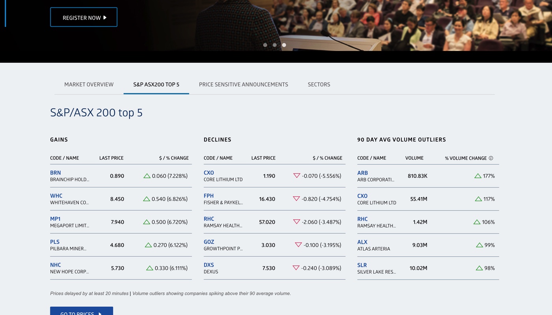Image resolution: width=552 pixels, height=315 pixels.
Task: Click PLS green up triangle icon
Action: pyautogui.click(x=148, y=245)
